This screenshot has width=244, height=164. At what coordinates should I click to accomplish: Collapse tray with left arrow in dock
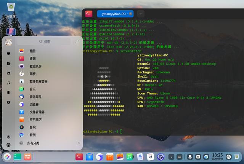coord(171,157)
